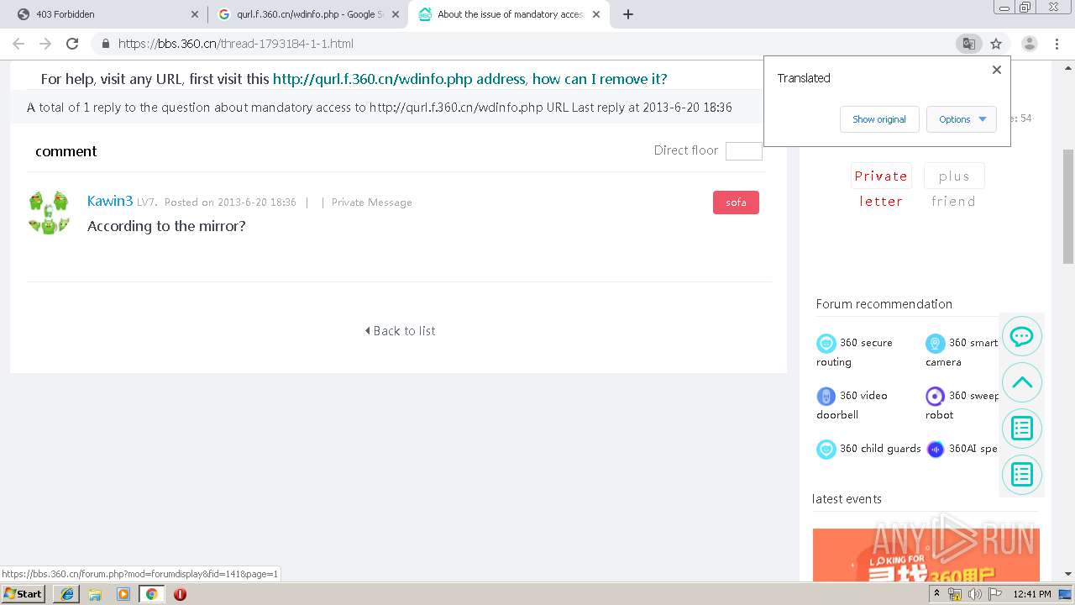Open 360 secure routing recommendation

click(854, 352)
